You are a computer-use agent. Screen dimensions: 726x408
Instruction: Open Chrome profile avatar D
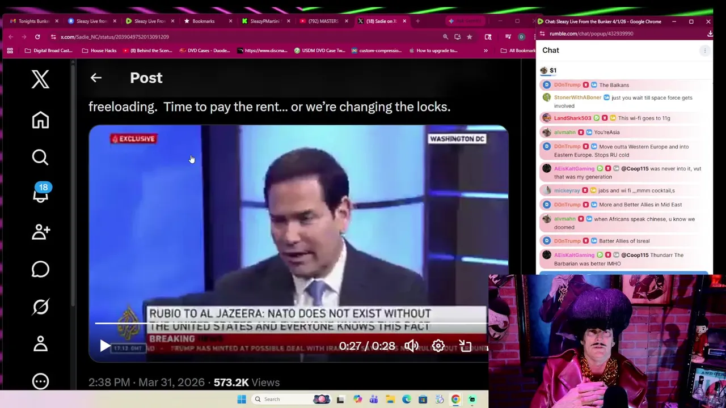[521, 37]
